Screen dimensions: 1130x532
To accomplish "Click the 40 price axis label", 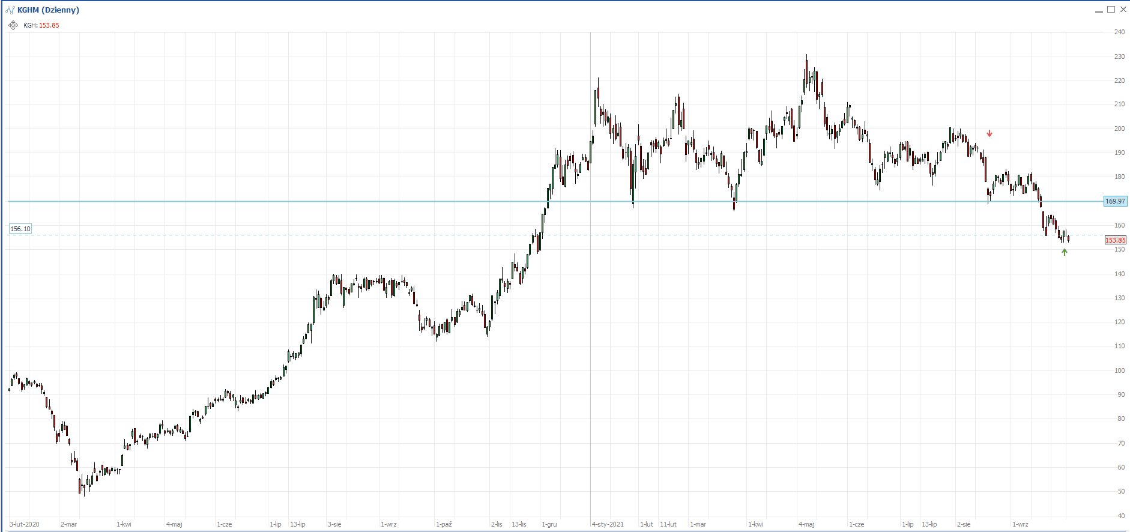I will click(x=1121, y=516).
